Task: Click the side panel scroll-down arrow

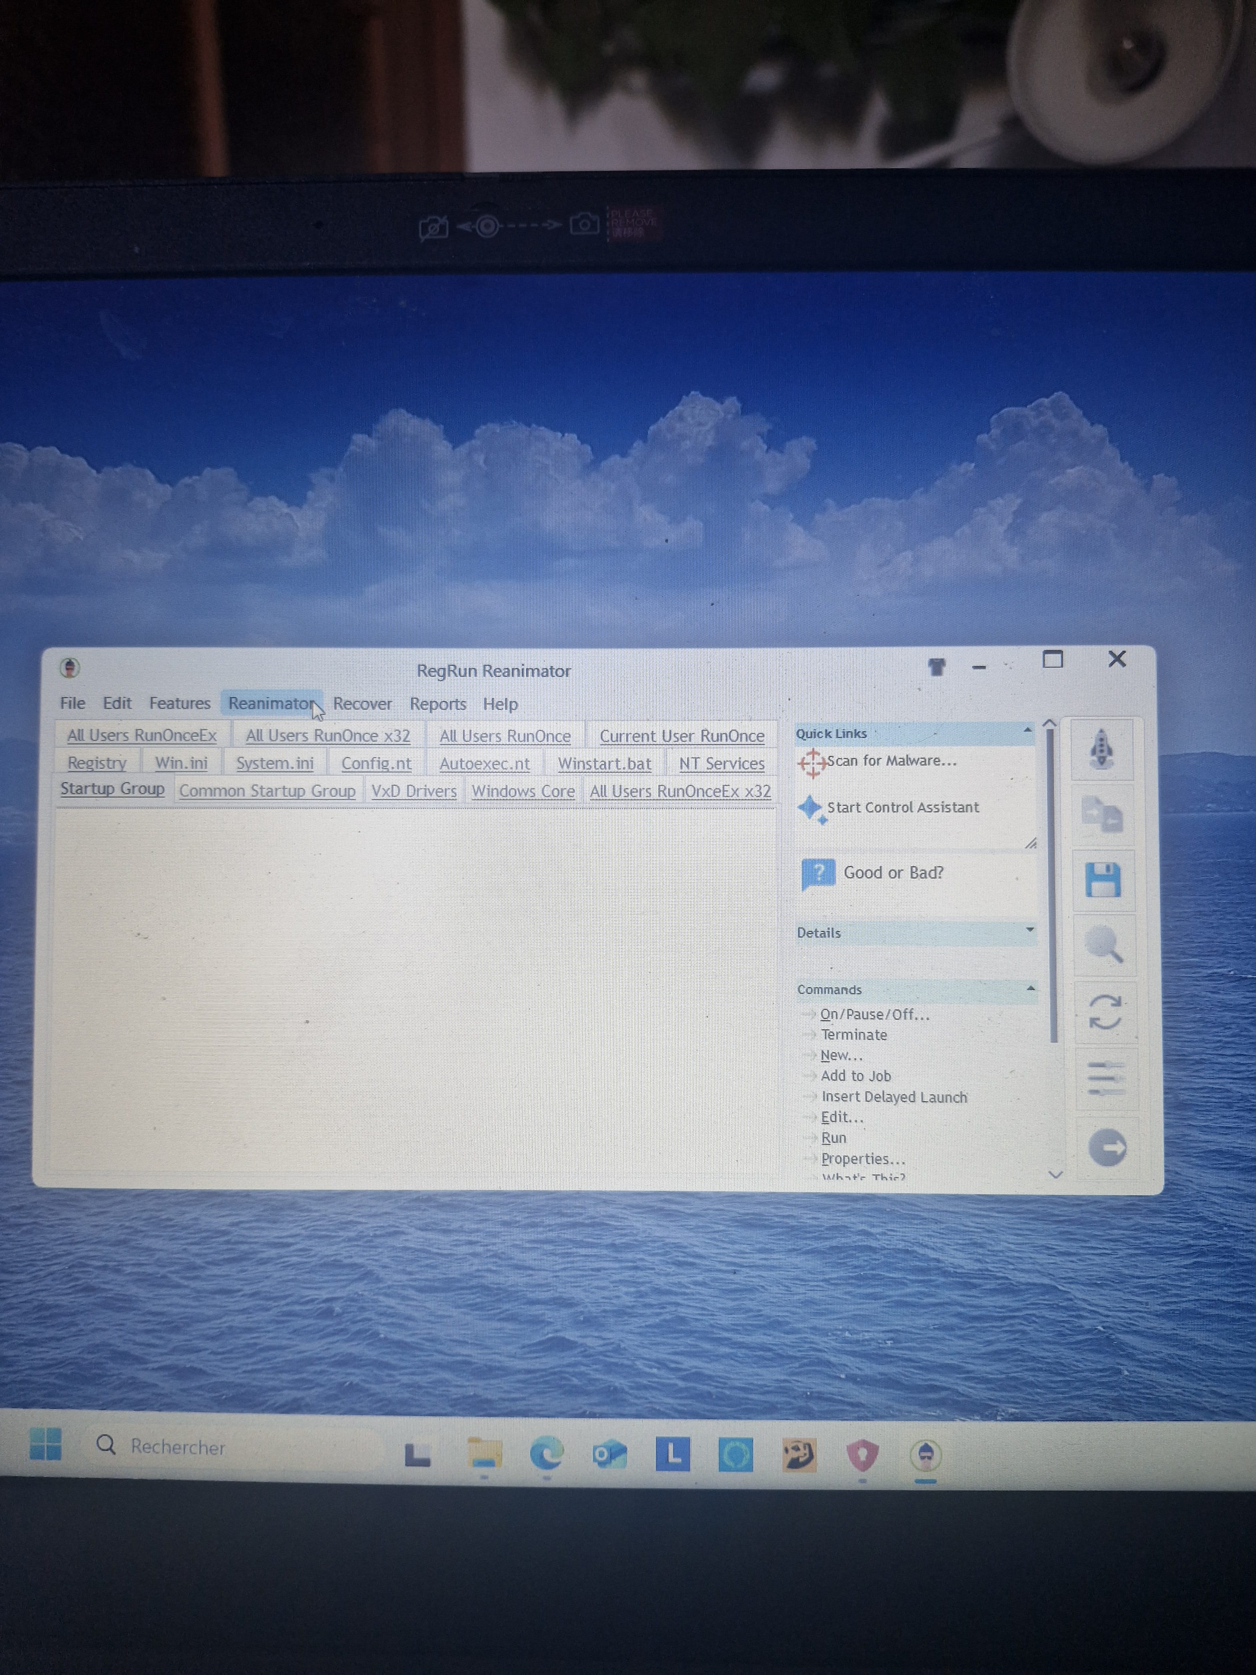Action: 1056,1175
